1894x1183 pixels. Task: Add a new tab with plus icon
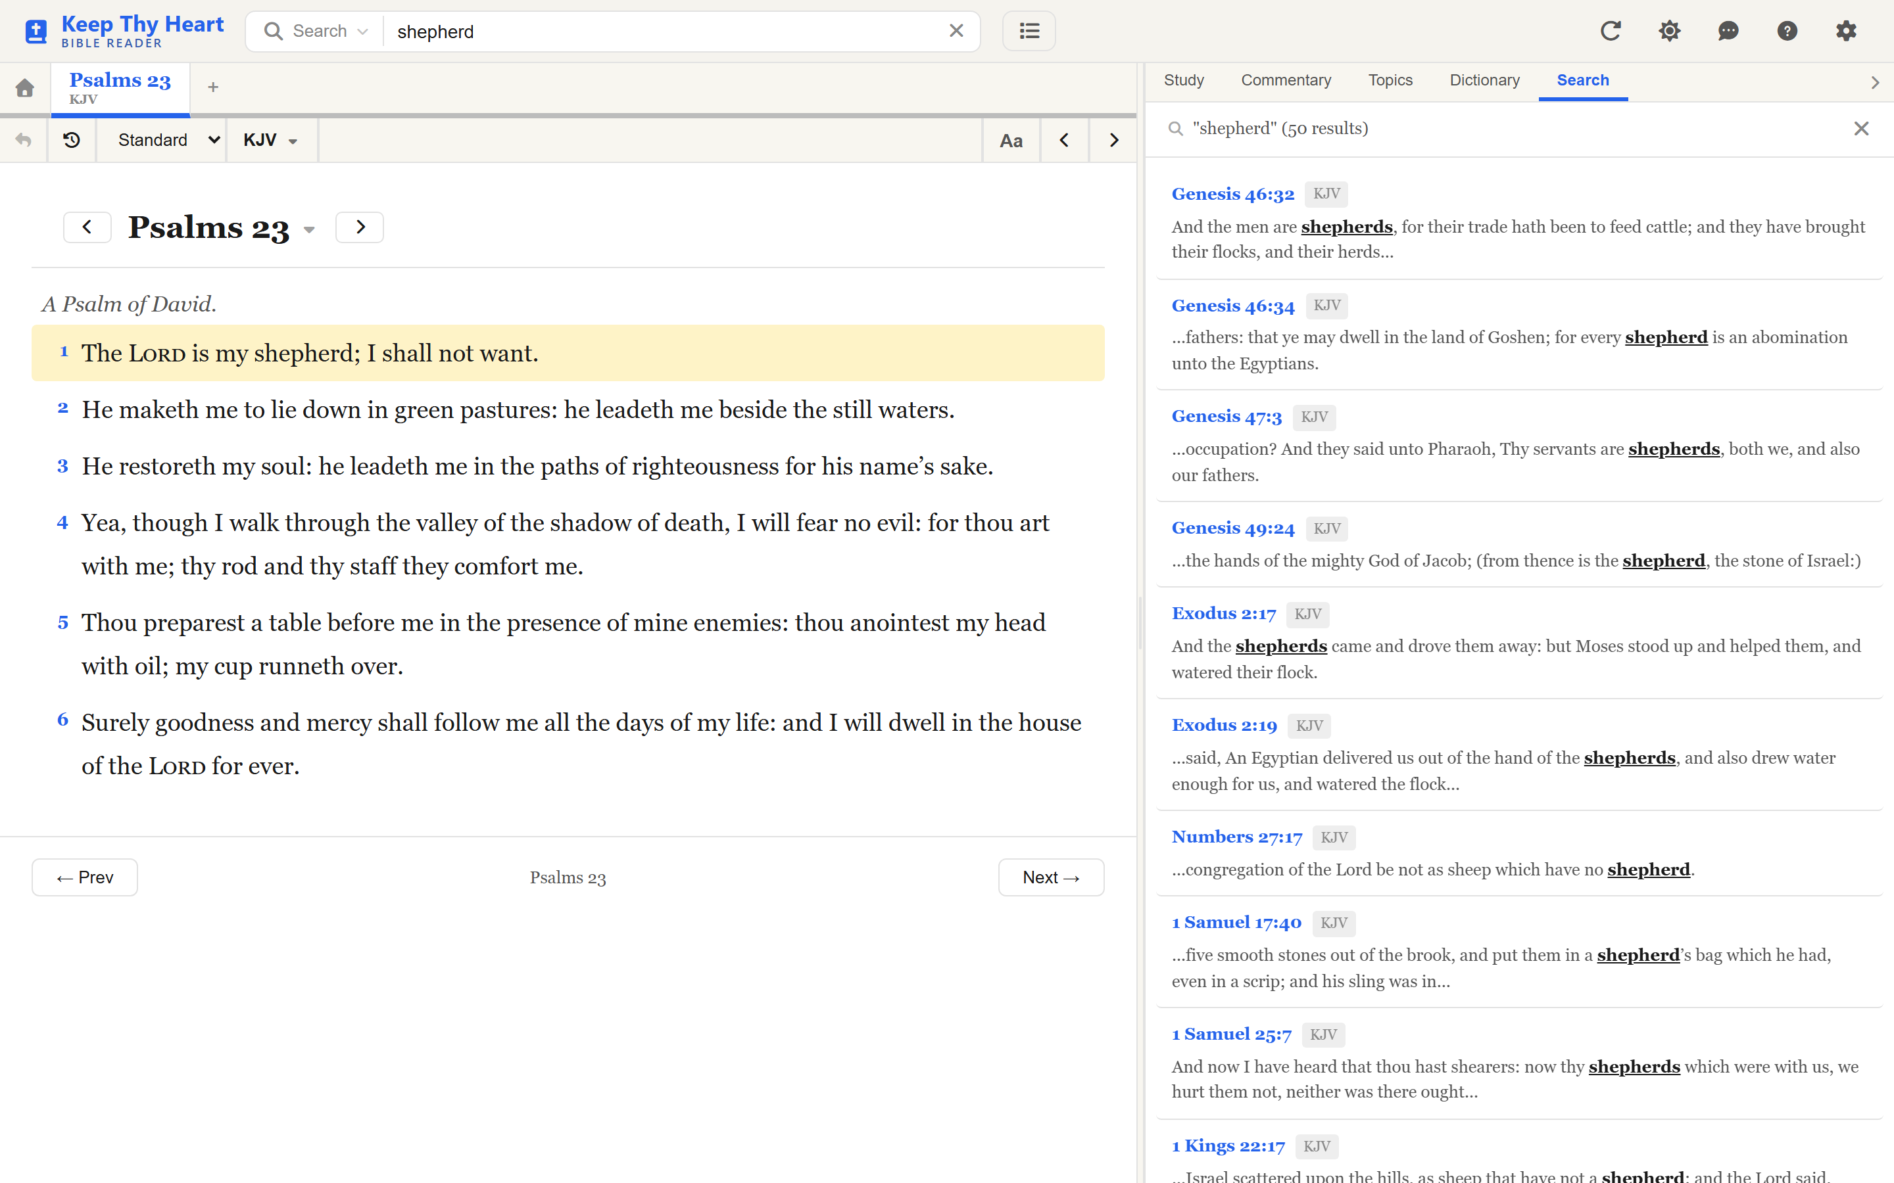(213, 87)
